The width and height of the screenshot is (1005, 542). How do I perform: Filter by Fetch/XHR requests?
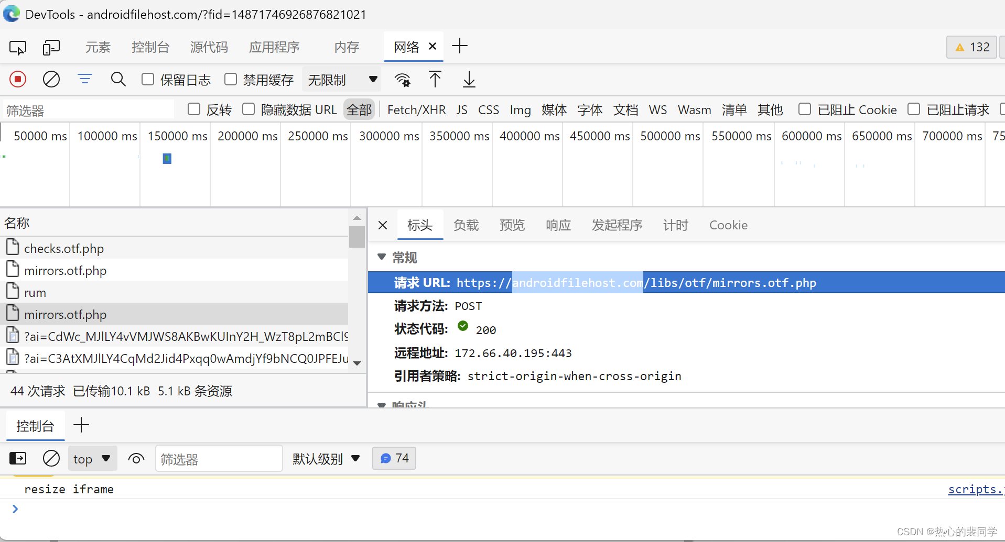point(416,110)
